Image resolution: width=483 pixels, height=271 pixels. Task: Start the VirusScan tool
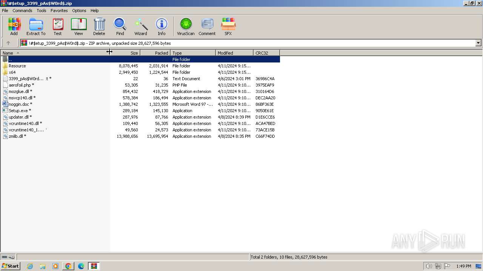tap(186, 27)
